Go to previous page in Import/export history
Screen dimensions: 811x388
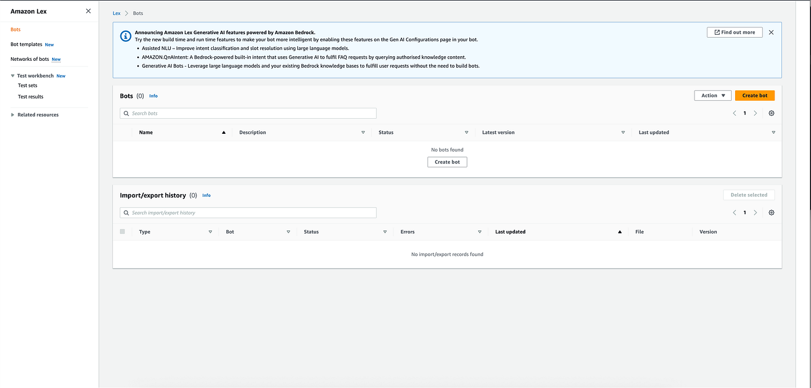(x=735, y=213)
